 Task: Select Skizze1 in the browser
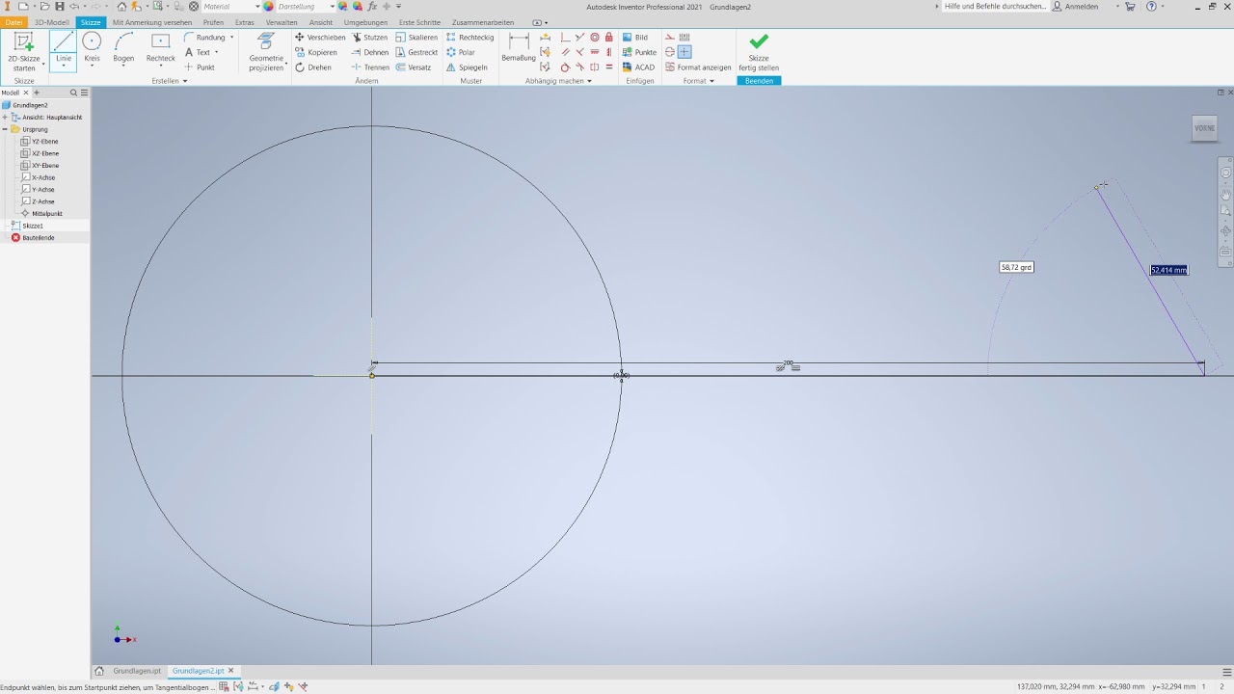tap(27, 226)
